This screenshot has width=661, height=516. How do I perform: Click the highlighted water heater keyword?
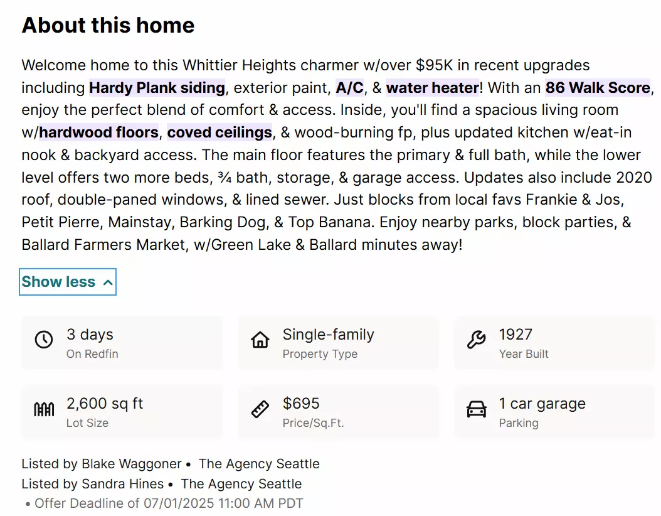click(433, 88)
